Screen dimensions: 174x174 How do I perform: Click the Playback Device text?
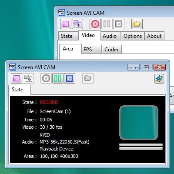(57, 149)
